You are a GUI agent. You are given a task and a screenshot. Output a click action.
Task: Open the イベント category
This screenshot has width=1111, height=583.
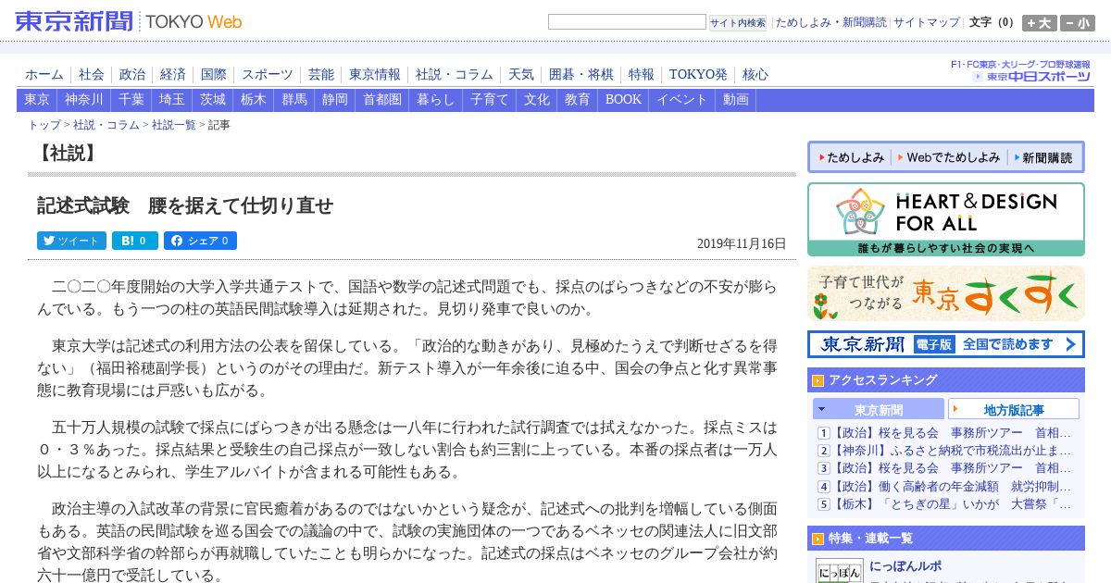pyautogui.click(x=682, y=100)
